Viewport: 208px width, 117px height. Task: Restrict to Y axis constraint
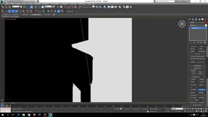pos(52,11)
